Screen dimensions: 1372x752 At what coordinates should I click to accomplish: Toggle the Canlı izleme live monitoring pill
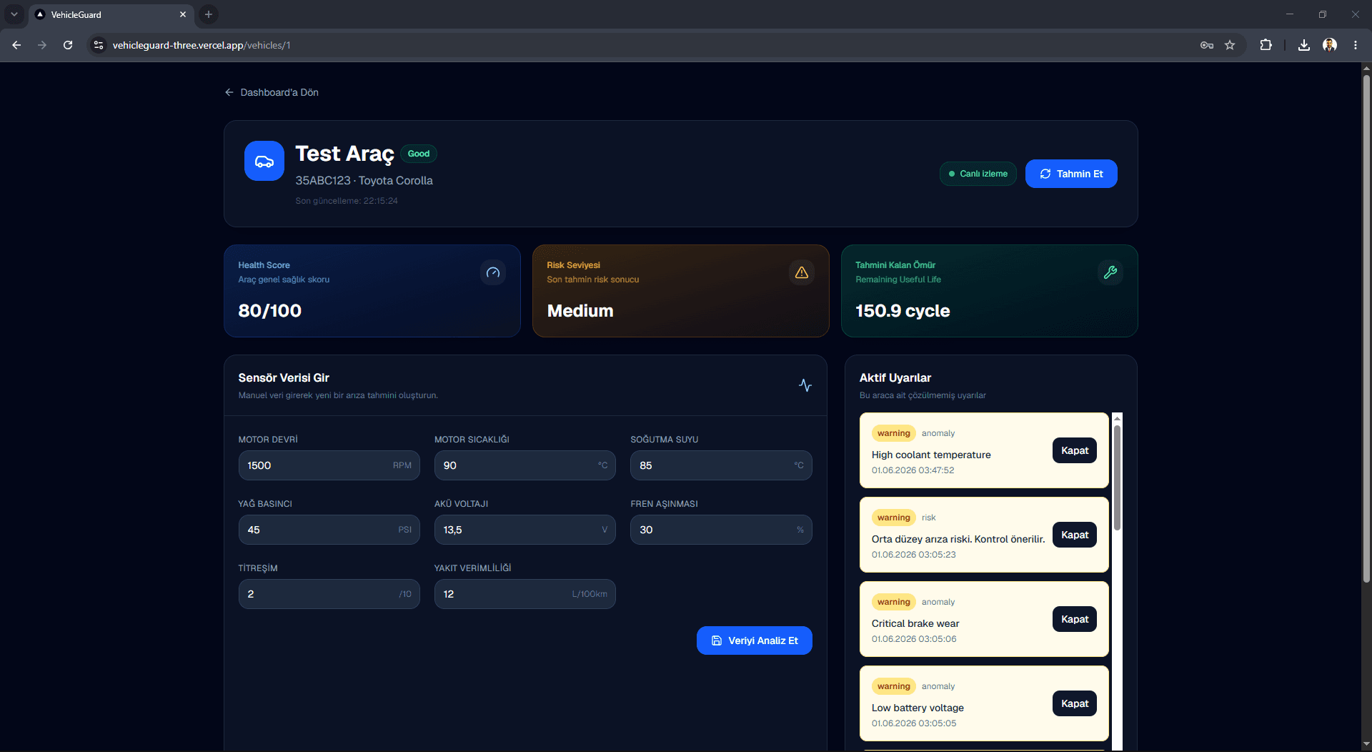point(978,174)
